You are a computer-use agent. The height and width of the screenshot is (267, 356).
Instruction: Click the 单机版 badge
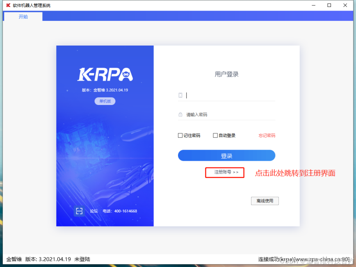(105, 101)
